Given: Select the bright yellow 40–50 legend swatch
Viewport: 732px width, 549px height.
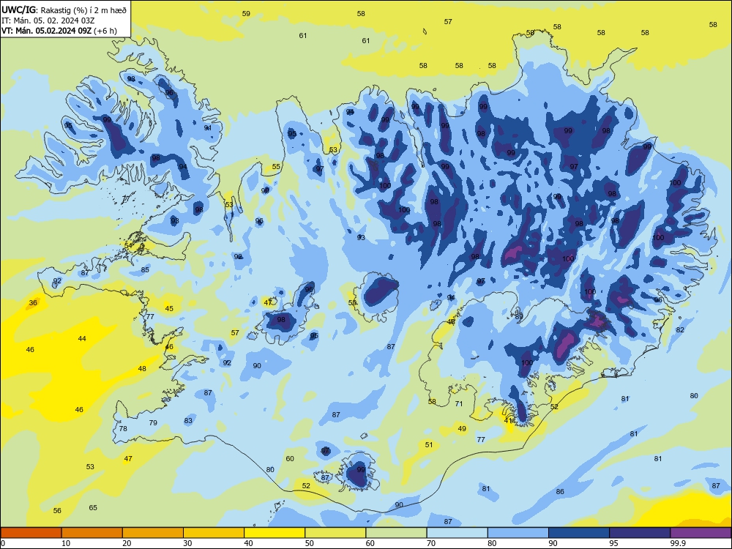Looking at the screenshot, I should click(274, 532).
